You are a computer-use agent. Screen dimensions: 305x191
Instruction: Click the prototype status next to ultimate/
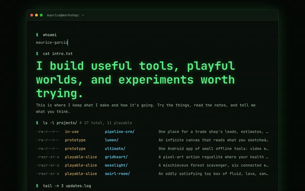click(75, 149)
